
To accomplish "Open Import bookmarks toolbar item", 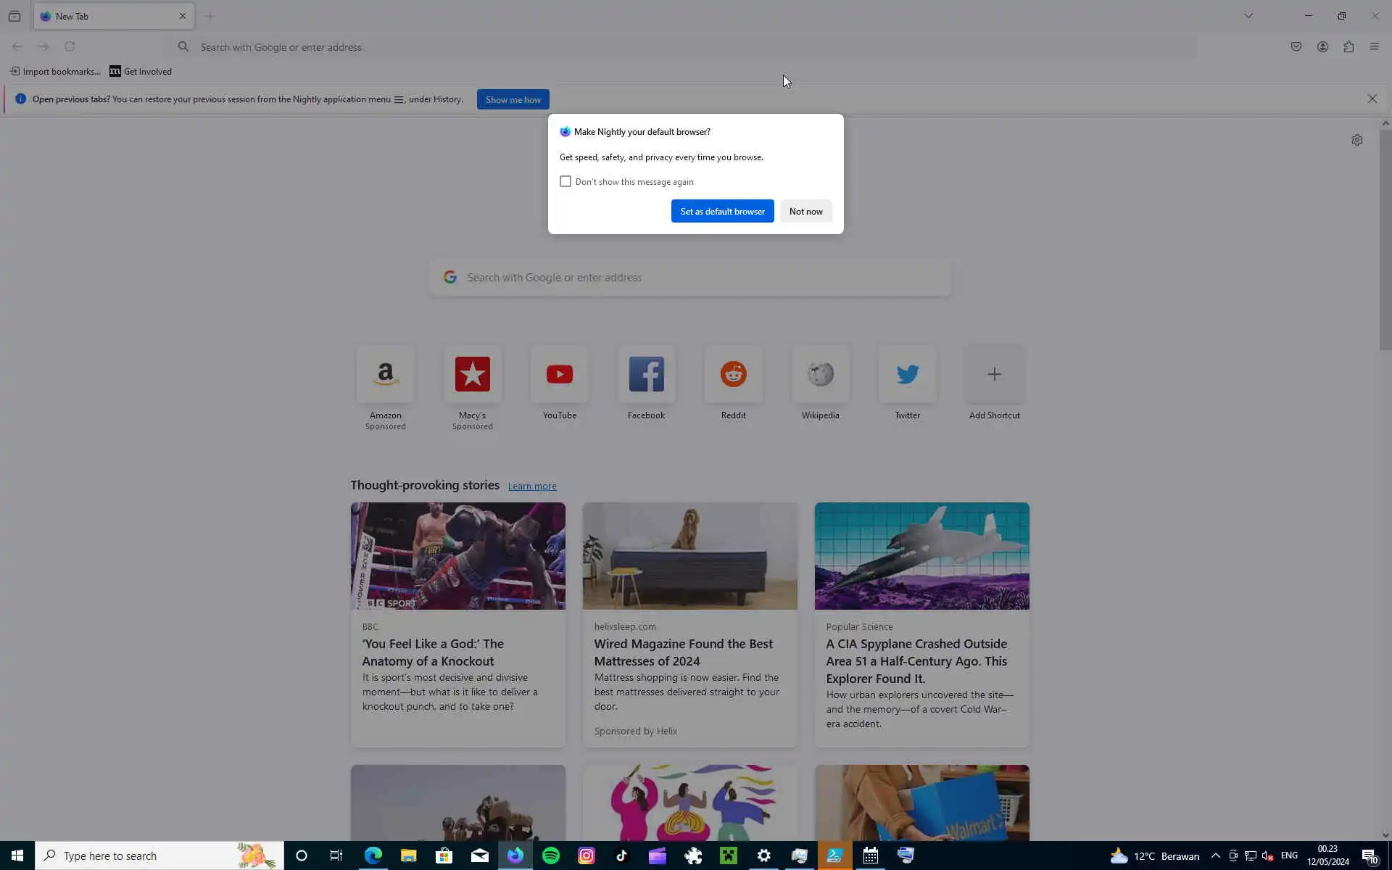I will [55, 71].
